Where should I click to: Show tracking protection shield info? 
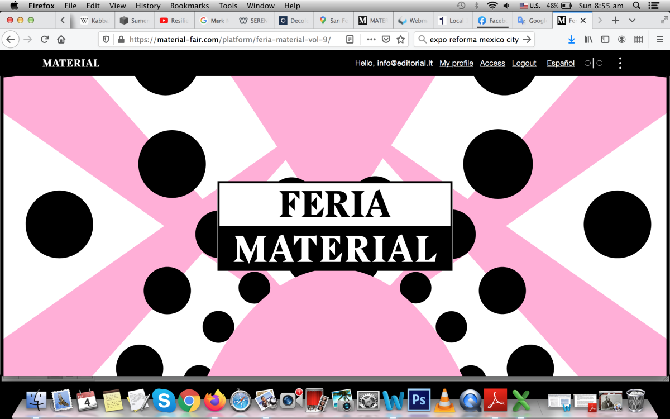point(107,40)
